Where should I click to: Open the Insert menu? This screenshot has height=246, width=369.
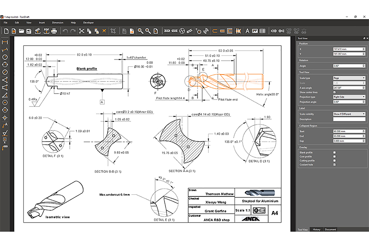(x=42, y=22)
